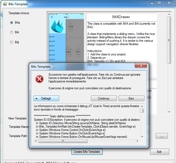The width and height of the screenshot is (176, 163).
Task: Click the horizontal scrollbar thumb in details
Action: click(63, 141)
